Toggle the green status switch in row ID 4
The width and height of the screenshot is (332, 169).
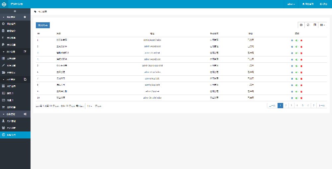(296, 59)
